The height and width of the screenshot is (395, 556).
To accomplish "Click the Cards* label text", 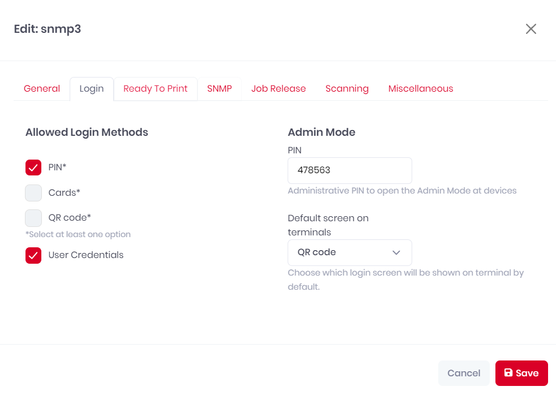I will click(64, 193).
